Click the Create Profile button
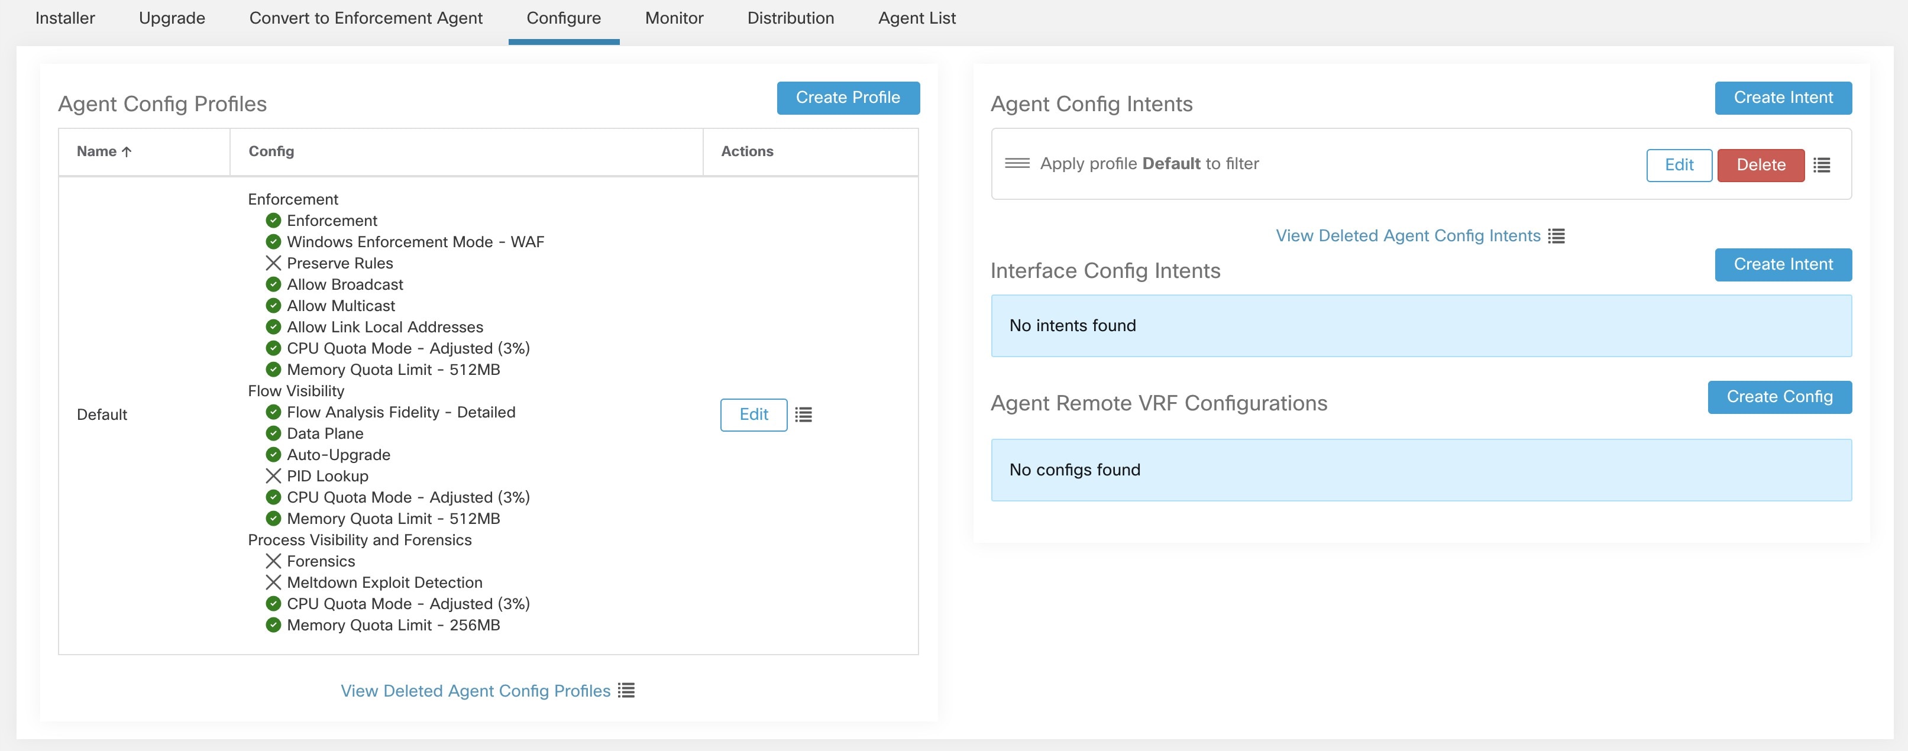 pyautogui.click(x=848, y=96)
